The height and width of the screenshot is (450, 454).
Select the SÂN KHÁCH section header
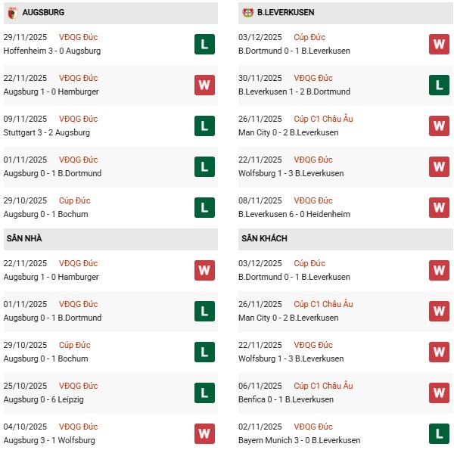click(x=264, y=239)
